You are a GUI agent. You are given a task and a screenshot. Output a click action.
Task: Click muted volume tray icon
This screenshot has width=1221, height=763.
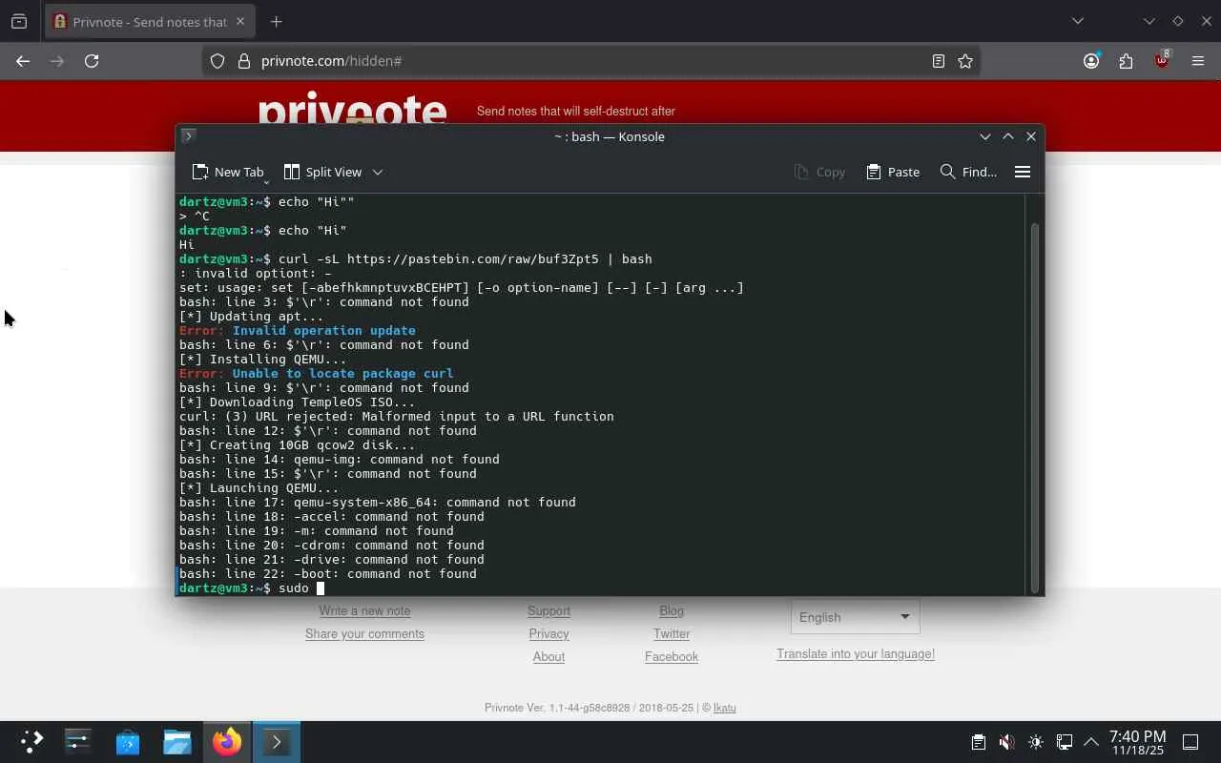(x=1006, y=742)
